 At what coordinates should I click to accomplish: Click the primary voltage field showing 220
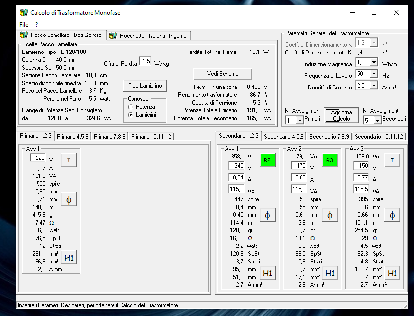[x=38, y=158]
